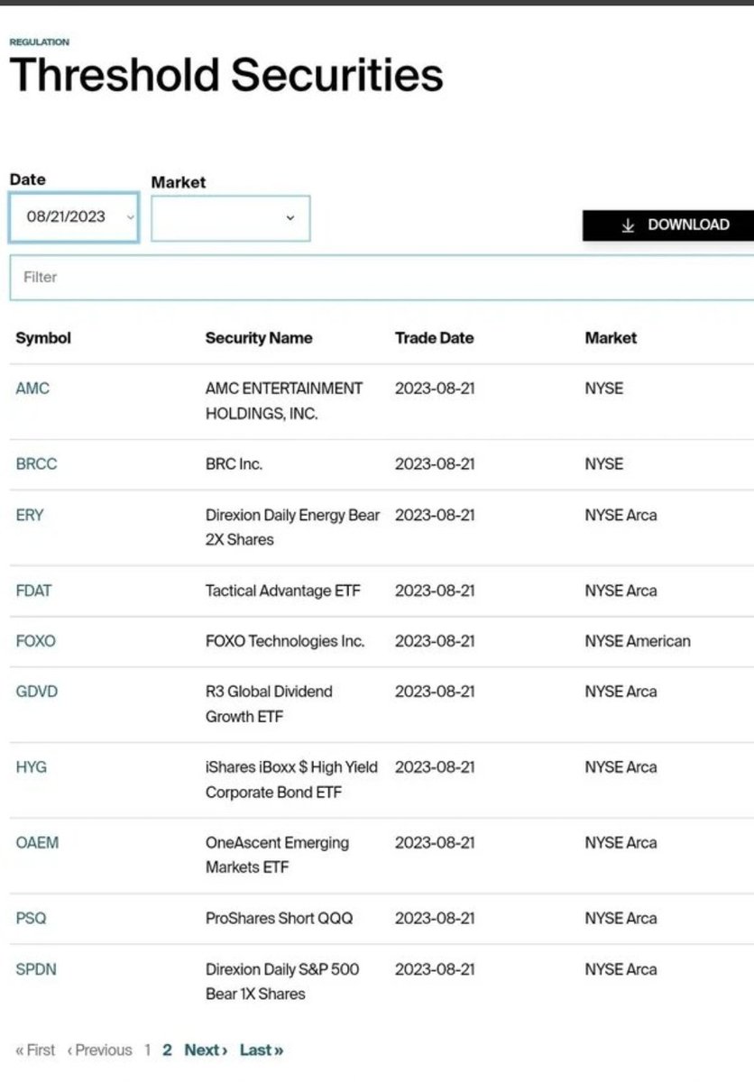
Task: Click the Next pagination link
Action: [x=206, y=1050]
